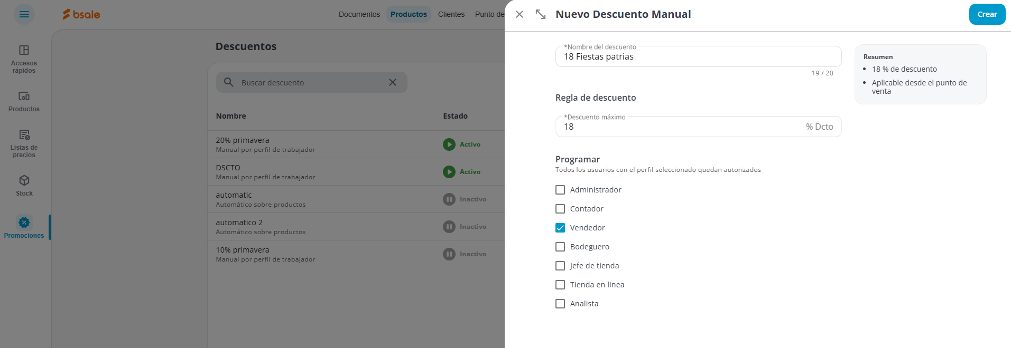Screen dimensions: 1011x348
Task: Click Inactivo pause icon for automatic
Action: [449, 199]
